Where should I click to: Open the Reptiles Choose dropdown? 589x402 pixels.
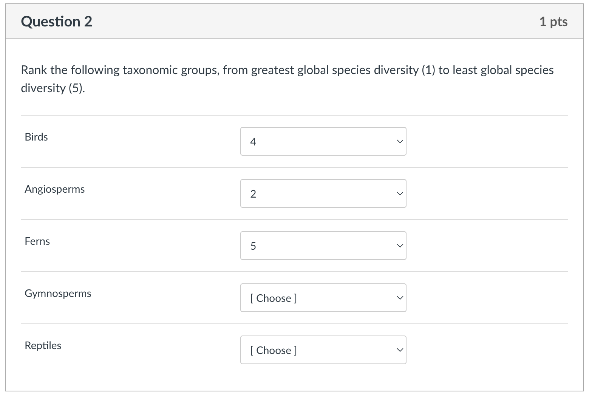click(323, 350)
